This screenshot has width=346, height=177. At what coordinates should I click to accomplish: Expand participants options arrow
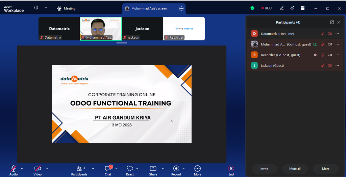click(x=93, y=169)
